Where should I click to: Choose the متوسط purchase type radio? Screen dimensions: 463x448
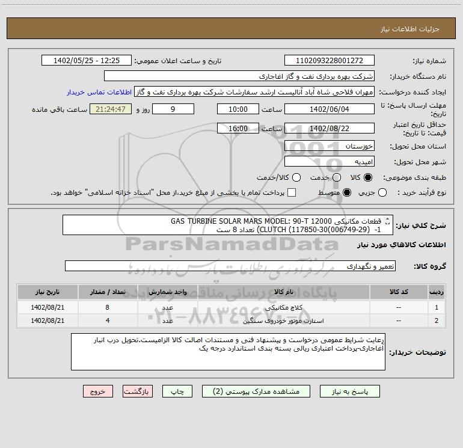click(347, 192)
